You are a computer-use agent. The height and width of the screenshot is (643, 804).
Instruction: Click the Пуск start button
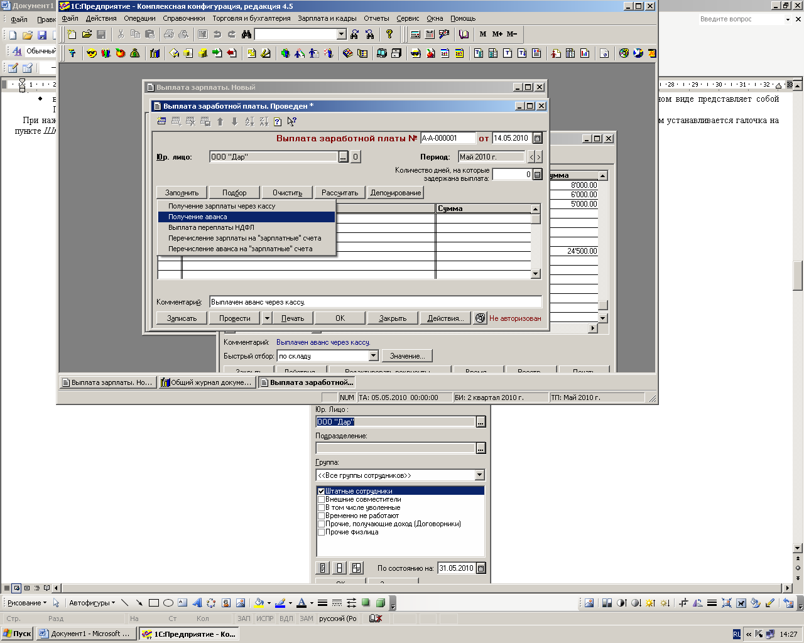click(x=17, y=634)
